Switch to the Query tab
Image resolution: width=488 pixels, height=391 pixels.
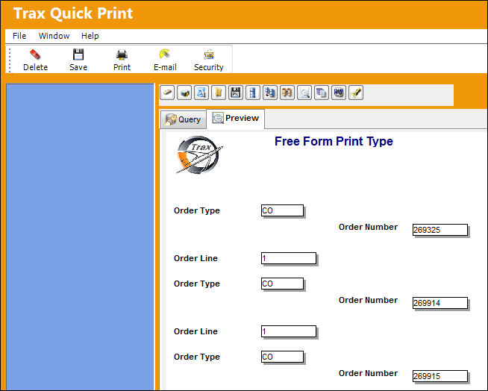pos(184,119)
